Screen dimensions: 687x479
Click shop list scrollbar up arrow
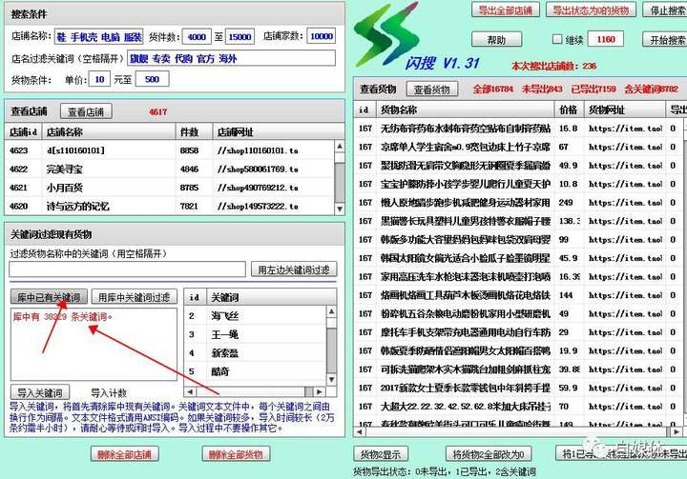pos(340,146)
